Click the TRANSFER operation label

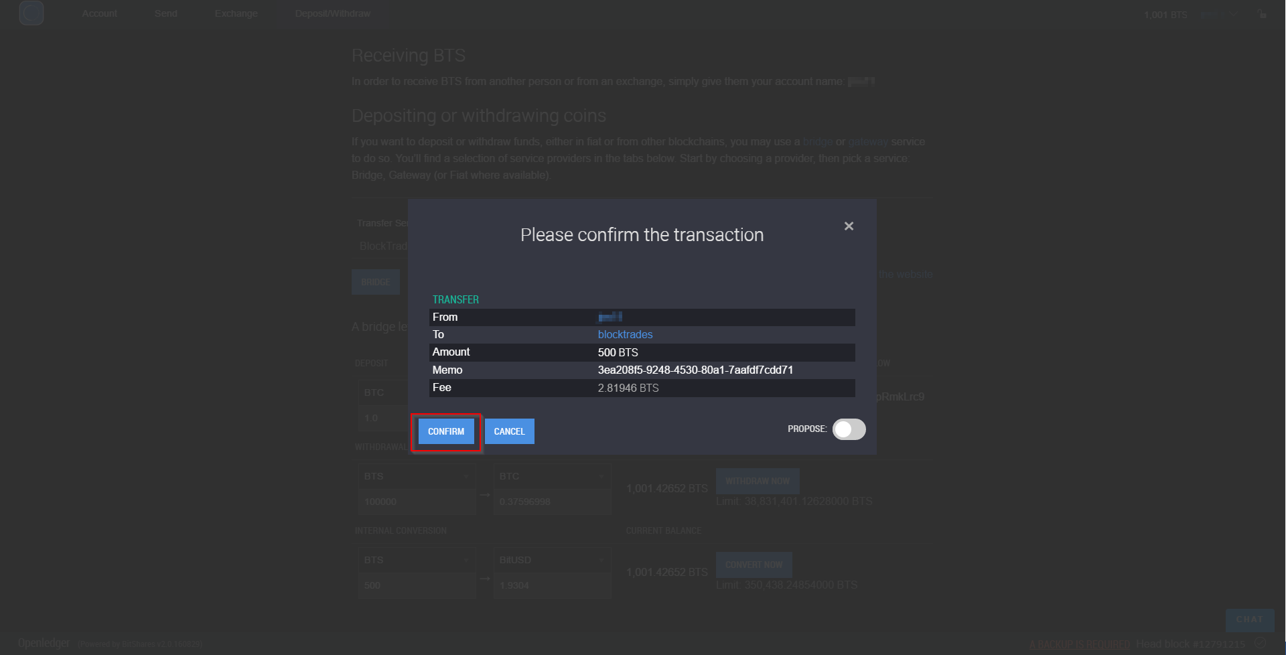tap(455, 299)
